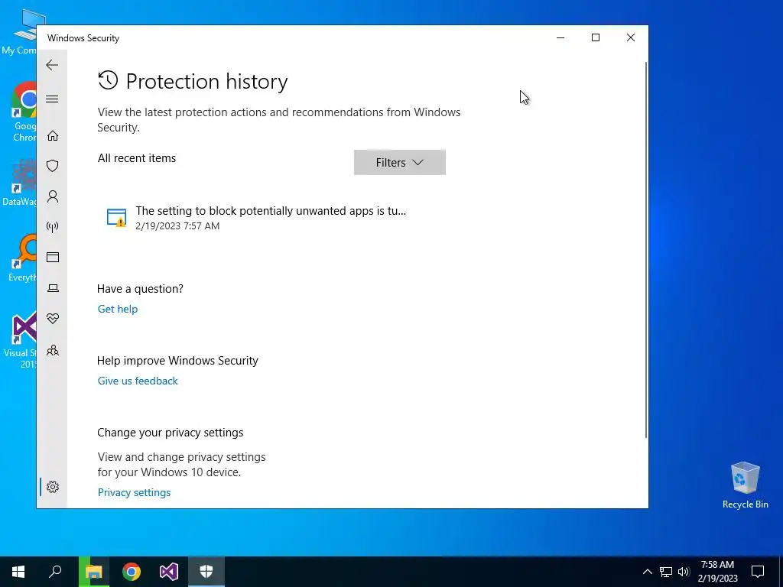
Task: Select the Everything desktop shortcut
Action: pos(24,258)
